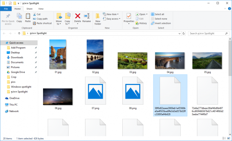Screen dimensions: 232x141
Task: Switch to the Home ribbon tab
Action: (18, 9)
